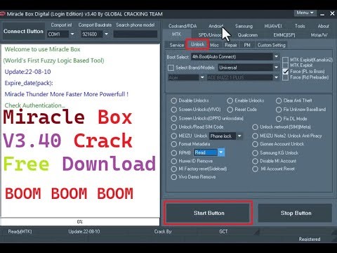Choose MI Account Reset option
Image resolution: width=337 pixels, height=253 pixels.
[255, 169]
